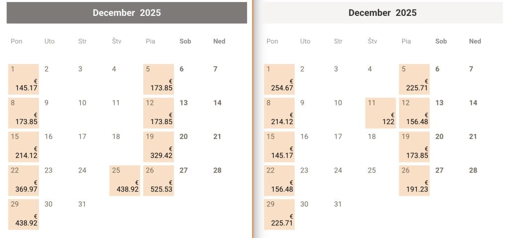Image resolution: width=509 pixels, height=238 pixels.
Task: Pick December 22 with €156.48 fare
Action: click(279, 180)
